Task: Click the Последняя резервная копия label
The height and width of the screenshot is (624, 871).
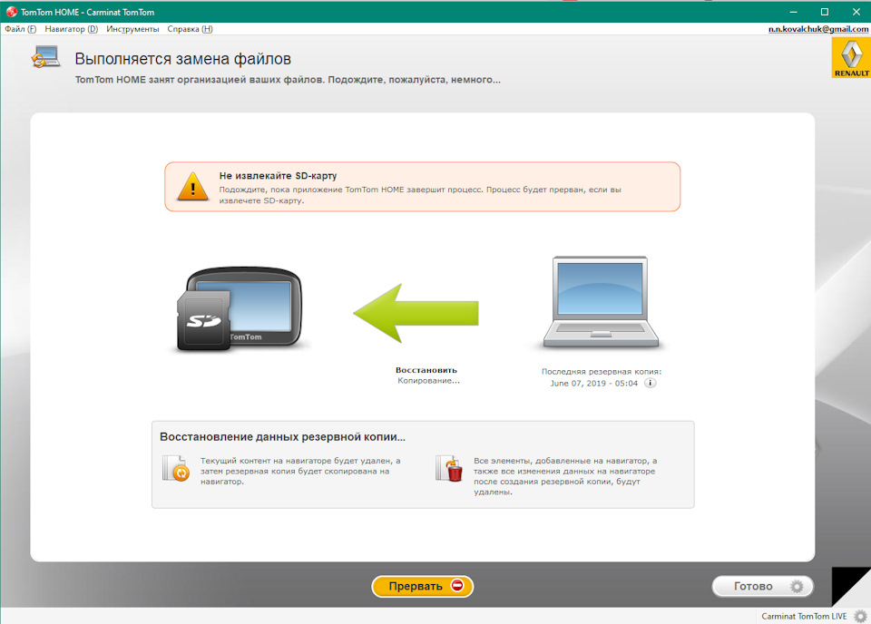Action: pyautogui.click(x=602, y=372)
